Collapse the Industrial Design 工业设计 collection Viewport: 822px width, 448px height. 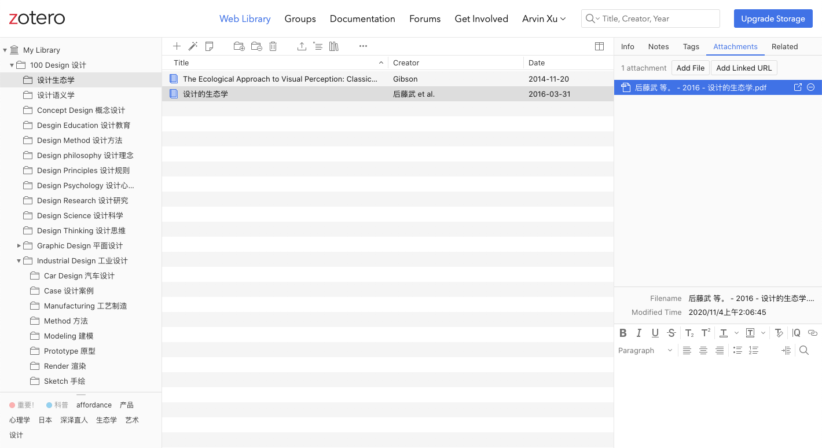(19, 261)
